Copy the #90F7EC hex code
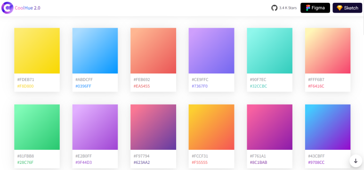This screenshot has width=364, height=170. [259, 80]
